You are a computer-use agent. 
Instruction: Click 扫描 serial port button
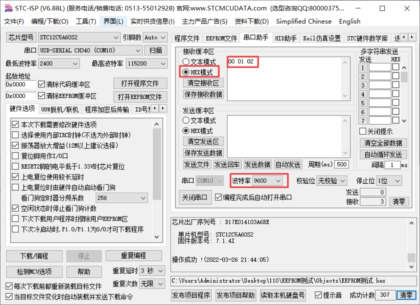coord(156,50)
